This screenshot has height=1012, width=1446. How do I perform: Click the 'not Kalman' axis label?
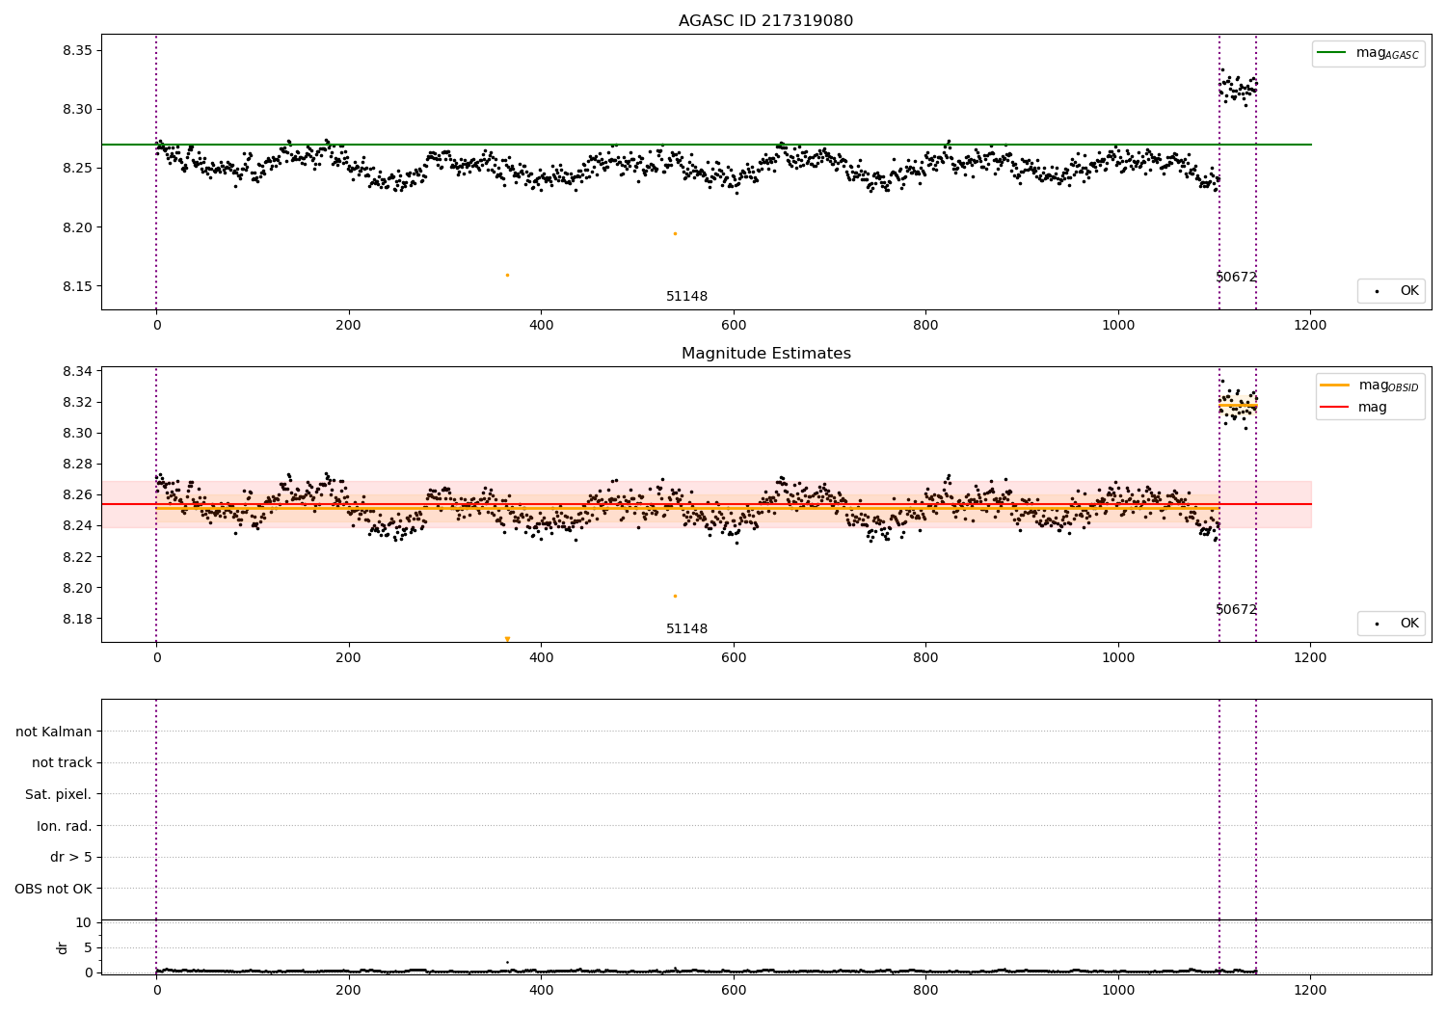point(54,732)
